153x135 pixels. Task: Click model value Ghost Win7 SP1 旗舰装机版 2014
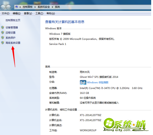(99, 77)
